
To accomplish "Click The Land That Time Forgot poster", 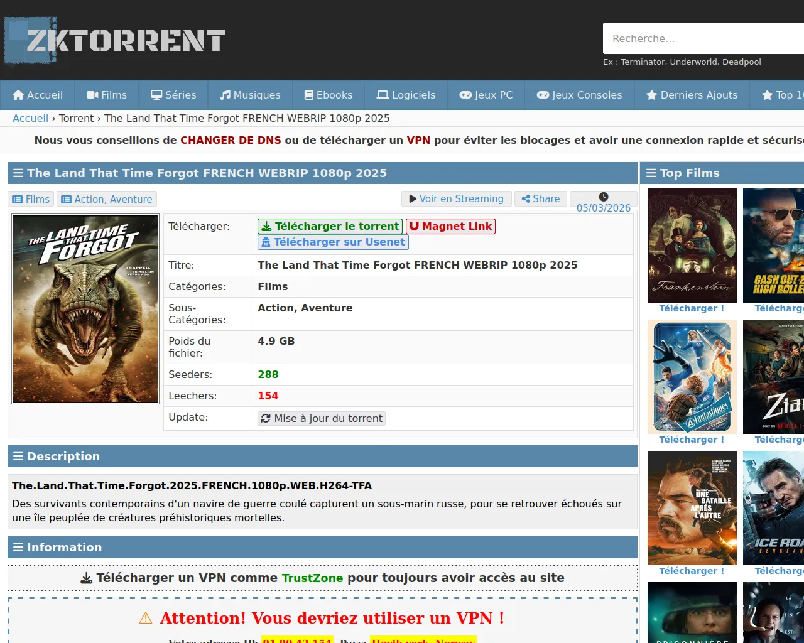I will pyautogui.click(x=85, y=309).
